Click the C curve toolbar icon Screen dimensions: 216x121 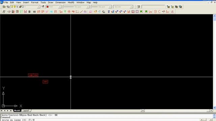click(159, 12)
